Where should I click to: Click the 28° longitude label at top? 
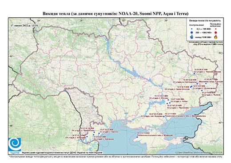[x=81, y=20]
